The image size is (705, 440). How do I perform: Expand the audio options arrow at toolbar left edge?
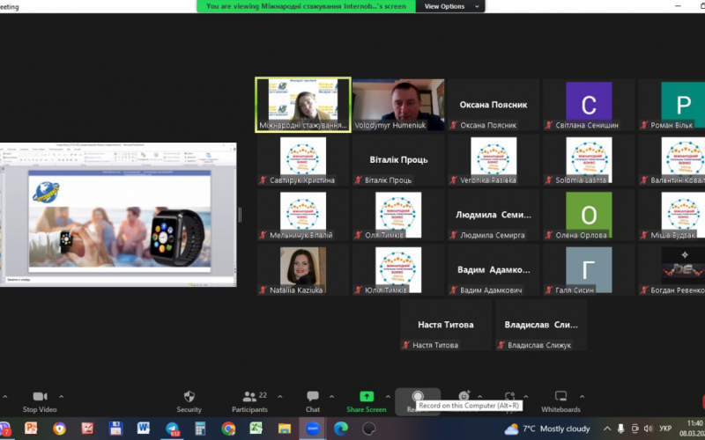[5, 397]
